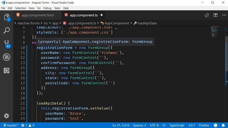Open the Explorer view in activity bar
Viewport: 228px width, 128px height.
pyautogui.click(x=6, y=17)
